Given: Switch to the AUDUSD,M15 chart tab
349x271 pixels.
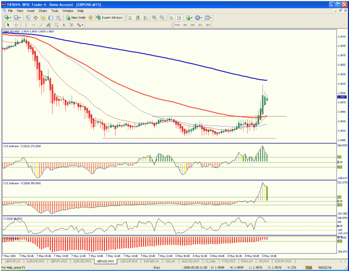Looking at the screenshot, I should point(190,262).
